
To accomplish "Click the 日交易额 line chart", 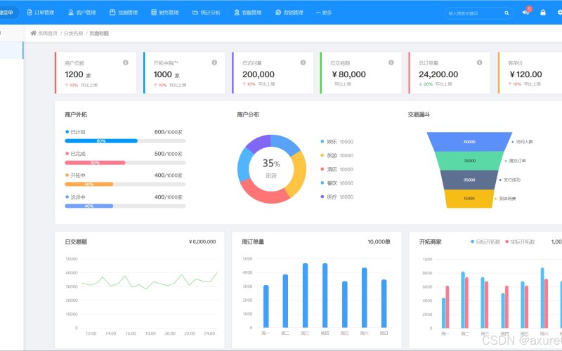I will point(149,281).
